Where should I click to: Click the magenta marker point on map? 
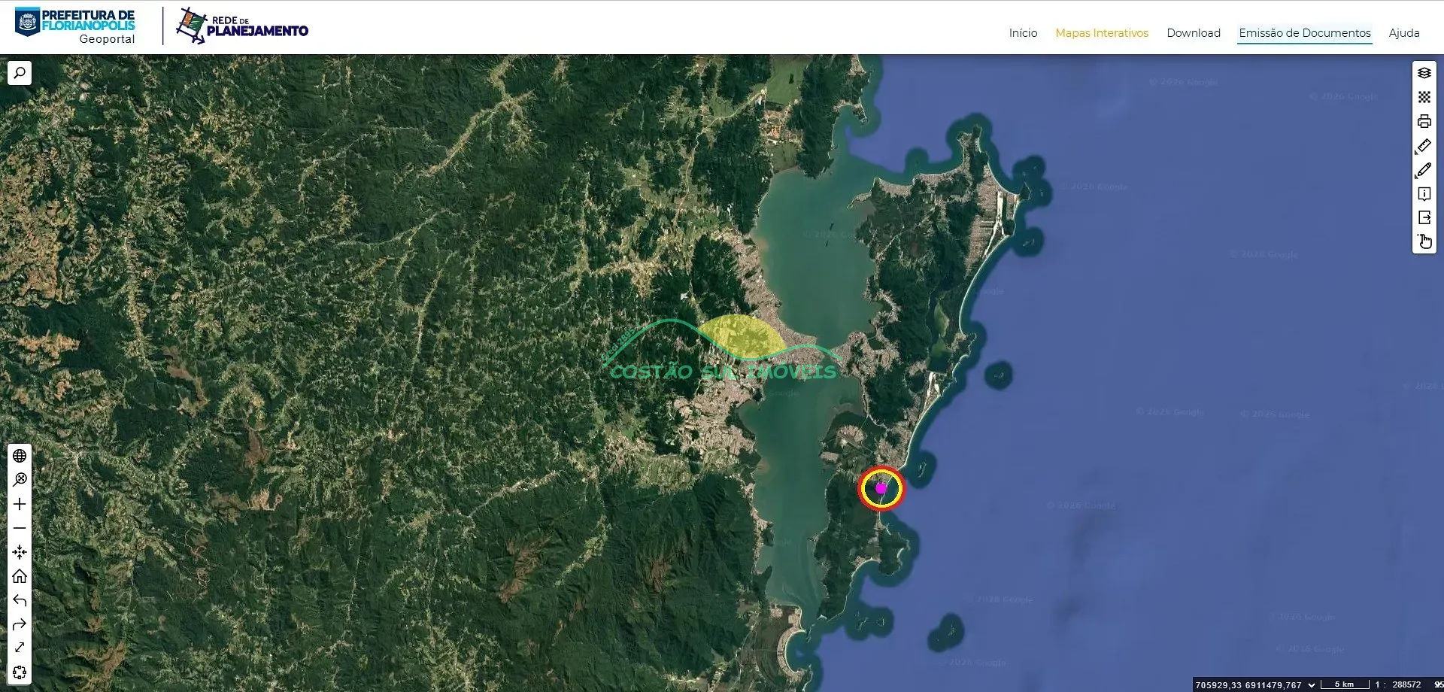coord(881,488)
